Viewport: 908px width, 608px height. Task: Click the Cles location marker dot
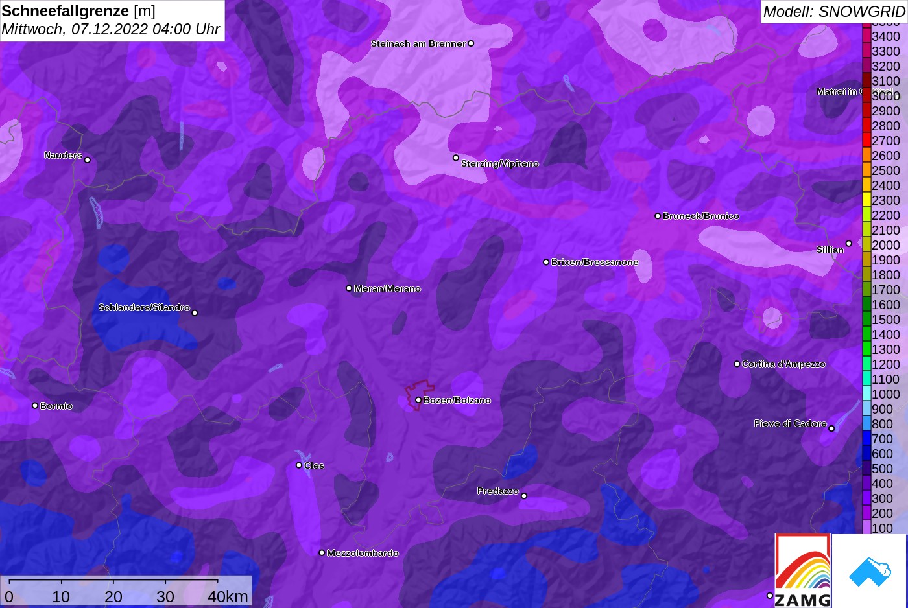click(x=299, y=465)
